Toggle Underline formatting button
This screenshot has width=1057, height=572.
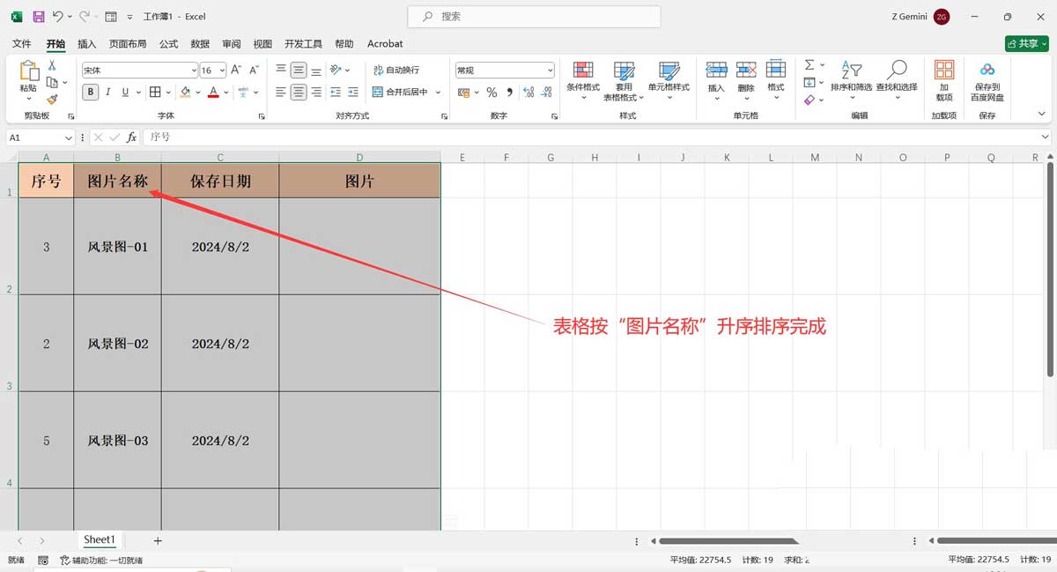[125, 92]
